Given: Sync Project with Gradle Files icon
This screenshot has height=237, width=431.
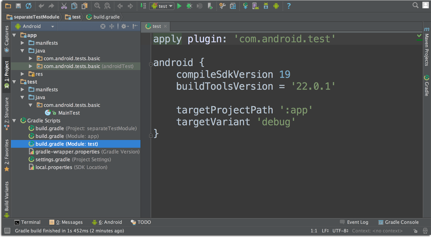Looking at the screenshot, I should click(x=246, y=6).
